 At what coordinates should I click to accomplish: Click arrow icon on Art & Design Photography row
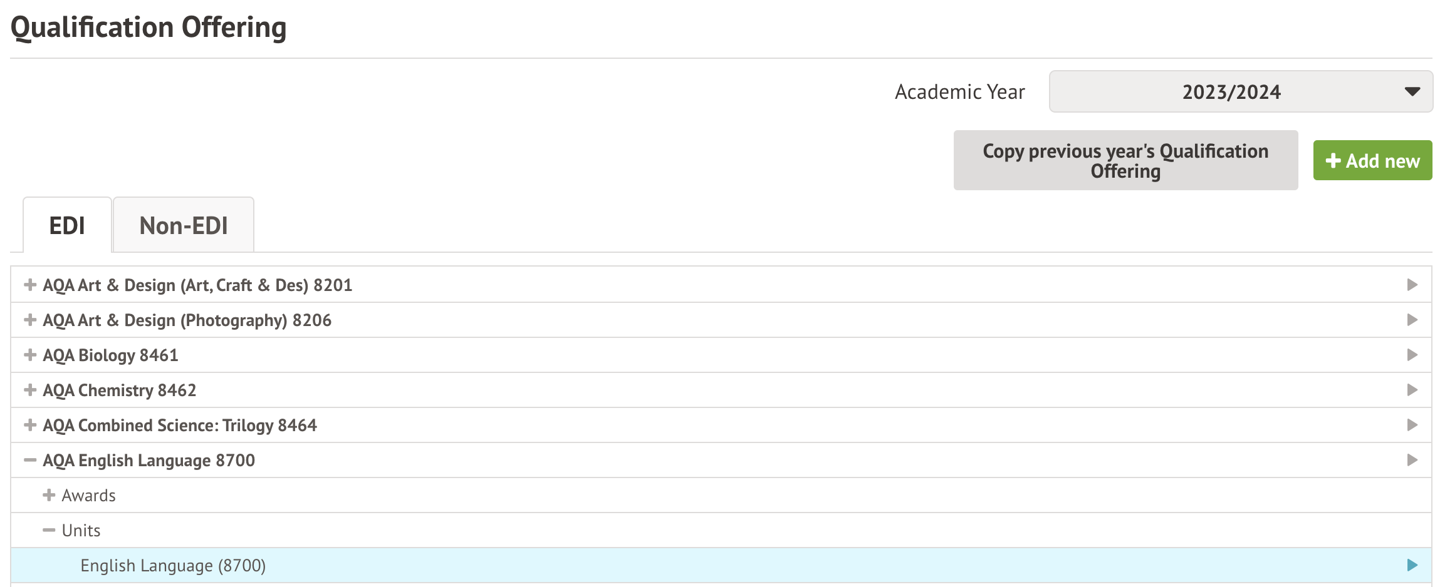(1412, 320)
